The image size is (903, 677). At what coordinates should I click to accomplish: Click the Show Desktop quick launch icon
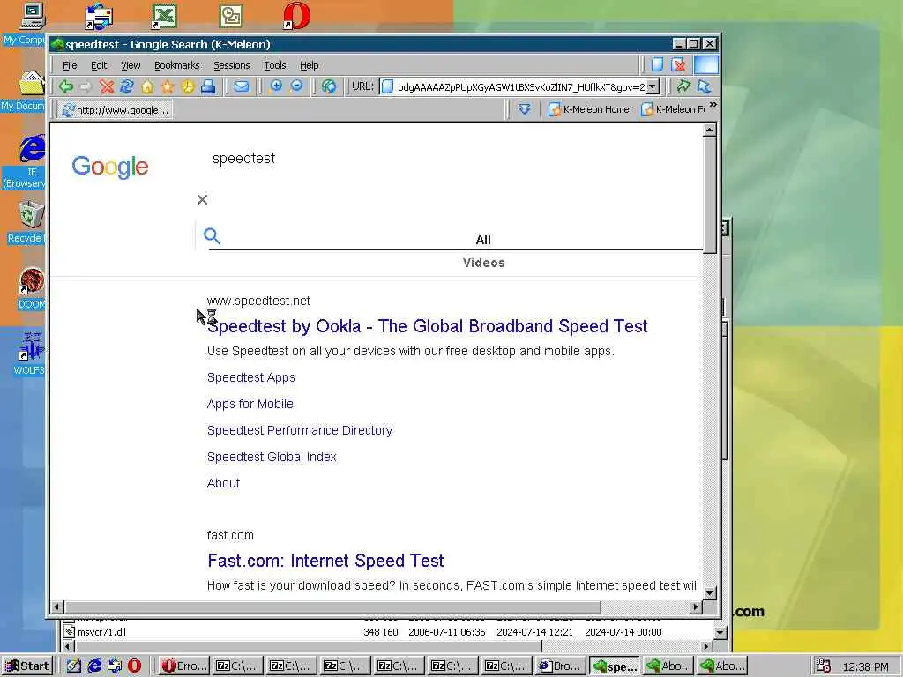point(74,666)
